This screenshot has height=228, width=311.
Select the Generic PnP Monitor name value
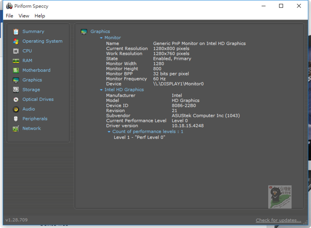point(199,44)
